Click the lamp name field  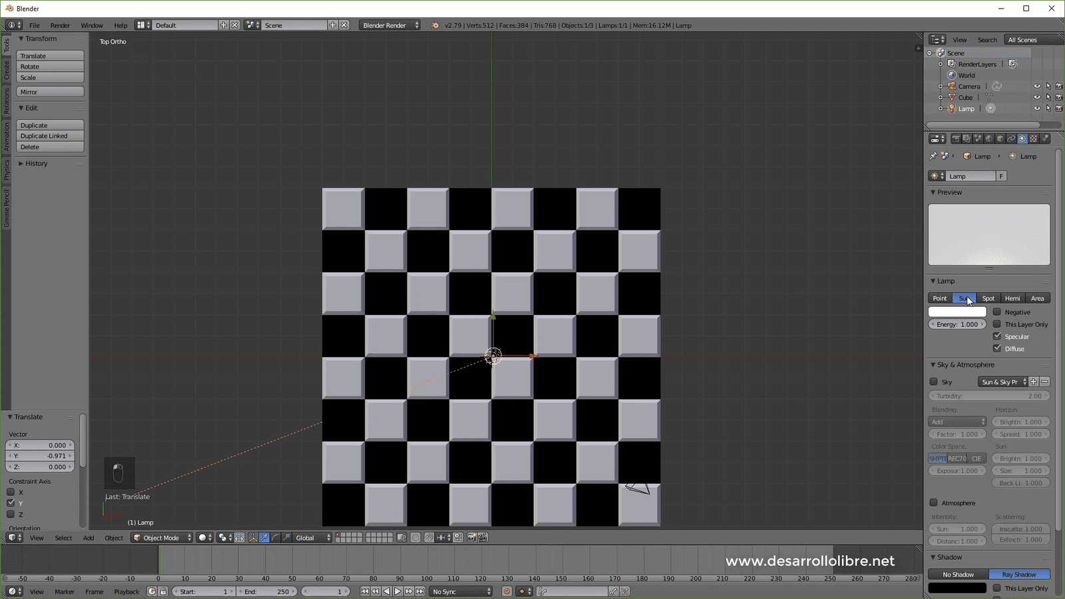pos(970,176)
